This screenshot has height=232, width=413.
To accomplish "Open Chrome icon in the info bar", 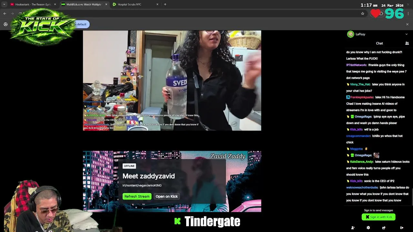I will click(x=5, y=24).
